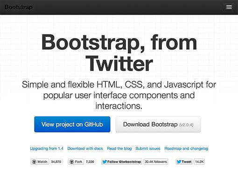The width and height of the screenshot is (238, 178).
Task: Click Download Bootstrap button
Action: click(158, 125)
